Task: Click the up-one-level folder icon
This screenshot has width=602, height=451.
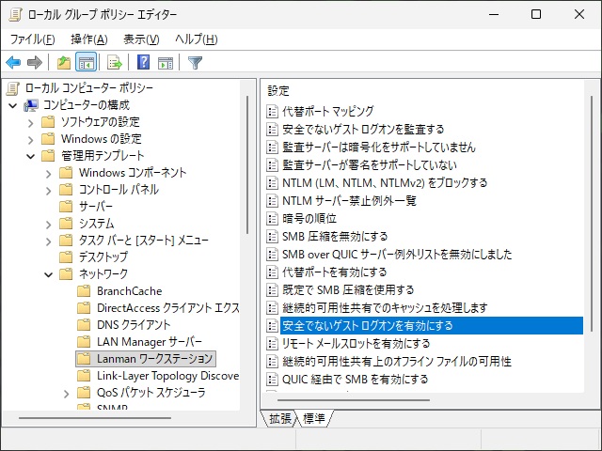Action: coord(63,63)
